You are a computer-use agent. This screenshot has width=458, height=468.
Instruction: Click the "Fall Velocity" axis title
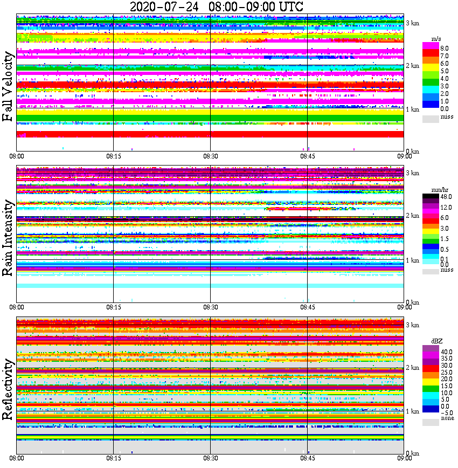8,87
